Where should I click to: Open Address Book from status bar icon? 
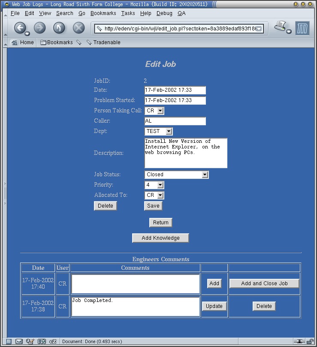42,341
